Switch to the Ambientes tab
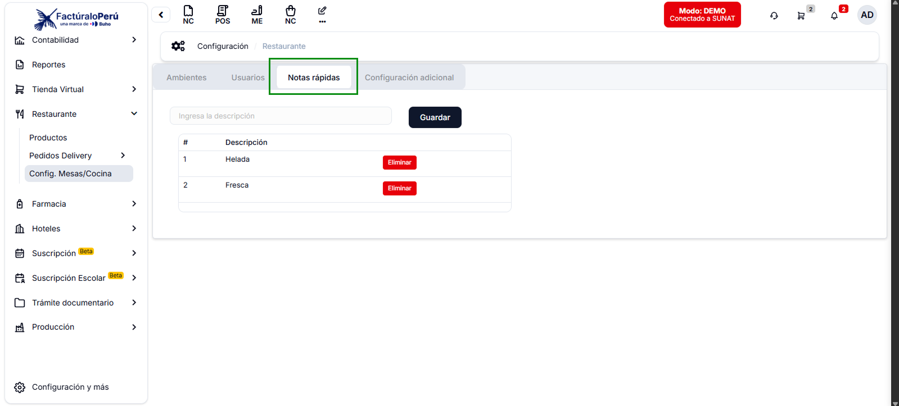899x406 pixels. point(187,77)
